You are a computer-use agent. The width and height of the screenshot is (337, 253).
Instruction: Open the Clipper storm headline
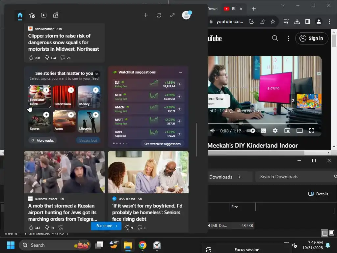pos(64,42)
